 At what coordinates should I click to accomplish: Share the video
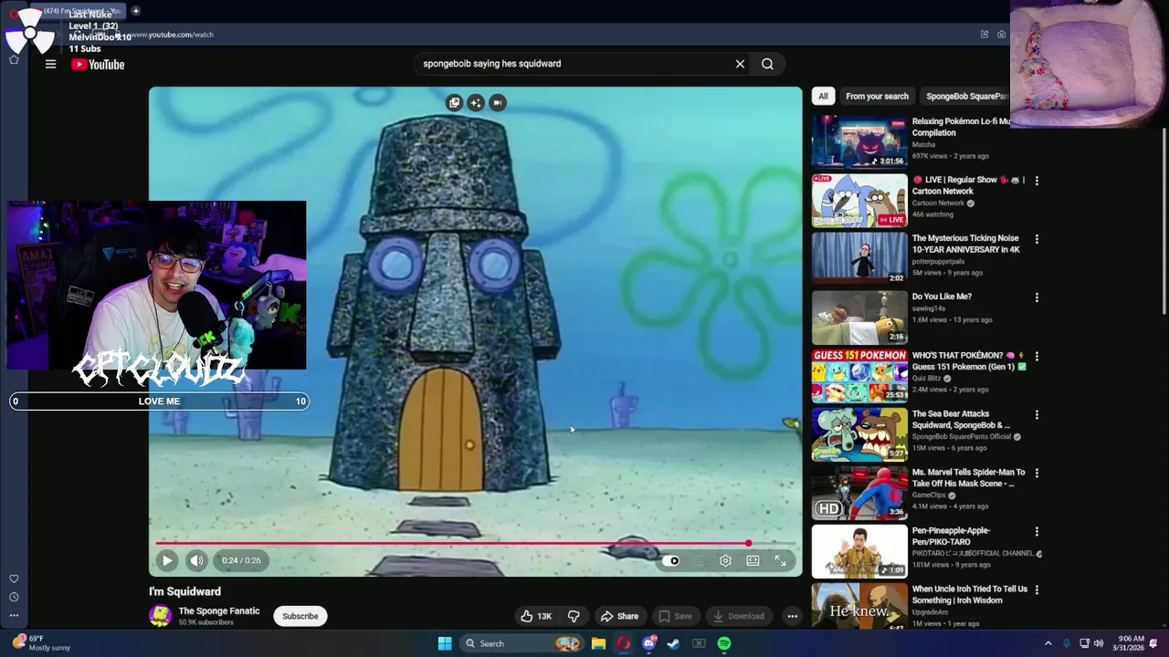(x=619, y=616)
